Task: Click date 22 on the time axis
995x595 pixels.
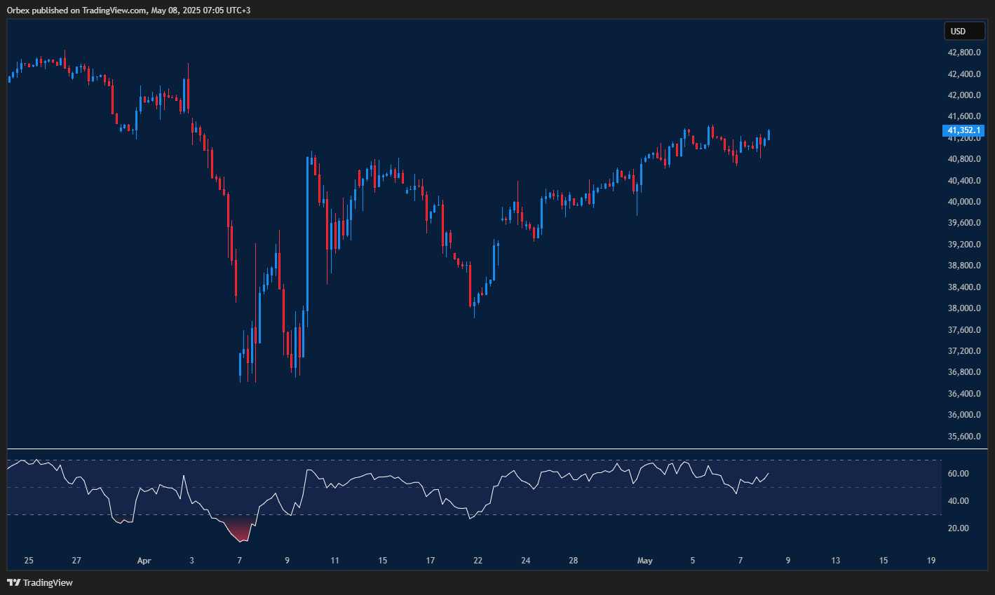Action: coord(478,561)
